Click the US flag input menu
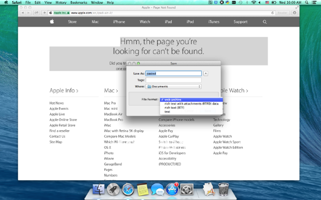This screenshot has width=321, height=200. click(267, 3)
